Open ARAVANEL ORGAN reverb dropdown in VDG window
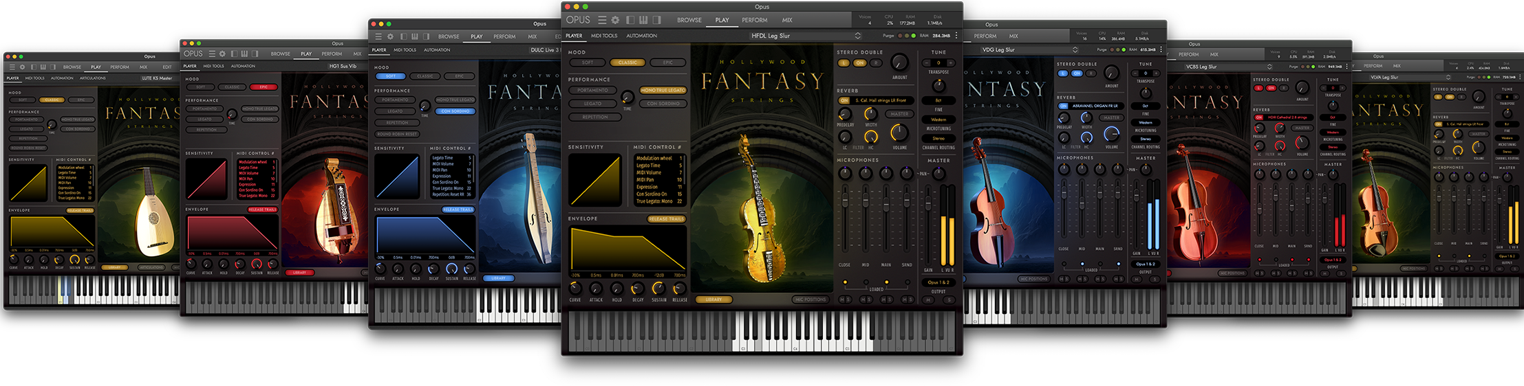The width and height of the screenshot is (1524, 386). click(1097, 106)
